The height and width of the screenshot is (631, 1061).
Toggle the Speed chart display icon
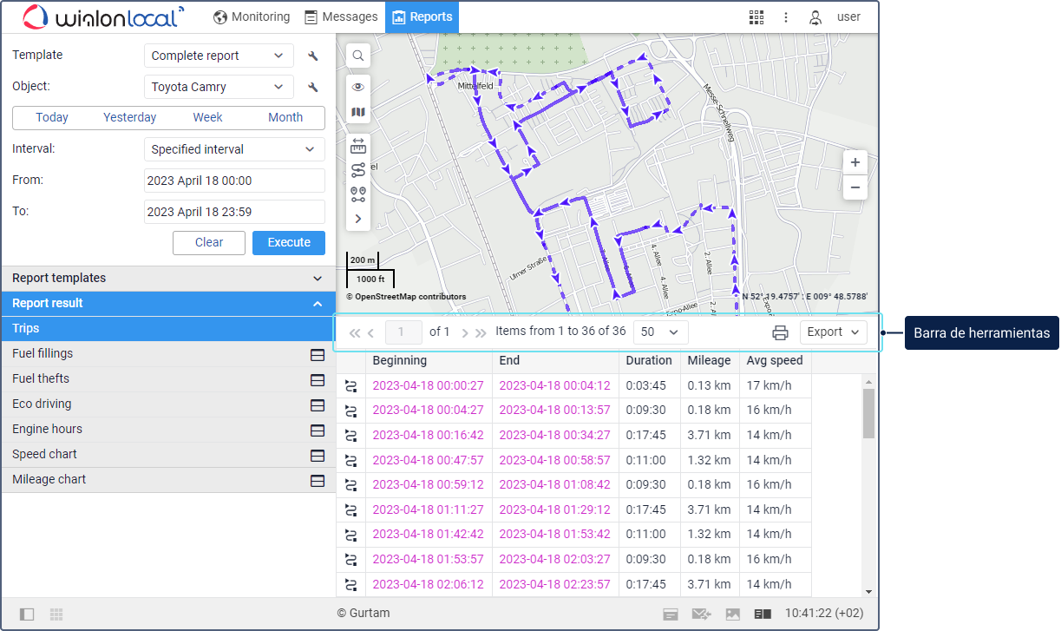click(x=318, y=455)
